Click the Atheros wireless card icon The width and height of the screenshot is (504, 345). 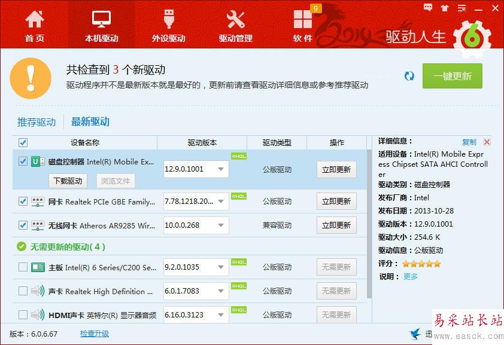point(38,225)
